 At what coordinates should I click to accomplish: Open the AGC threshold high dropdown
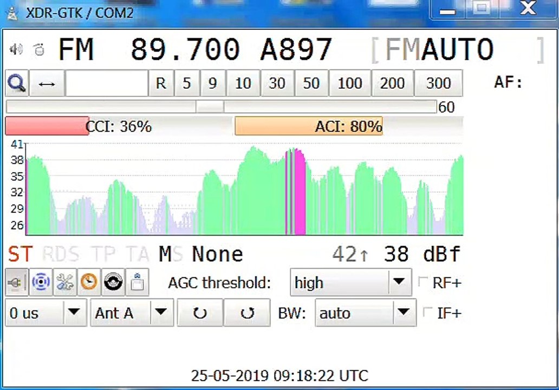point(351,282)
